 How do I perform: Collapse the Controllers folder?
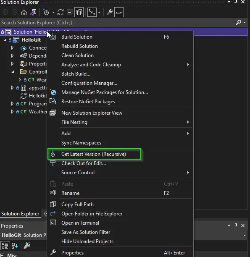[x=13, y=72]
